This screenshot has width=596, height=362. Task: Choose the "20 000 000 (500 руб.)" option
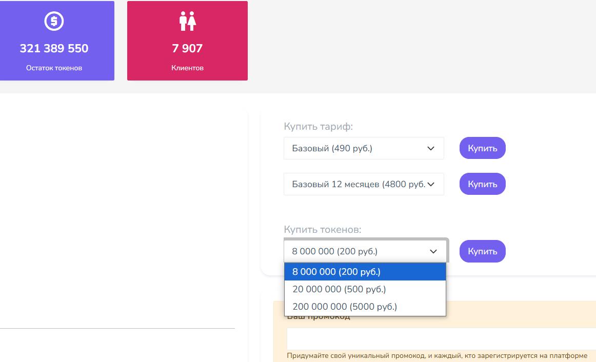[365, 289]
